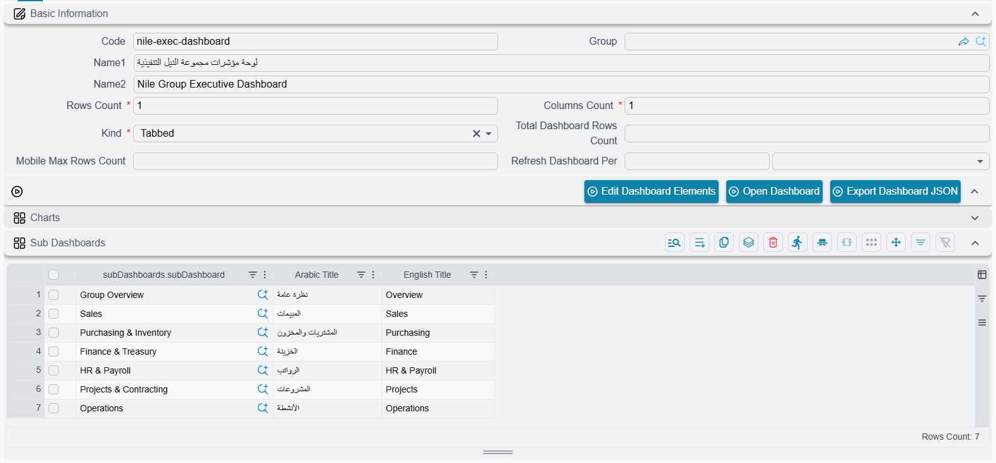
Task: Check the Purchasing & Inventory row checkbox
Action: tap(54, 333)
